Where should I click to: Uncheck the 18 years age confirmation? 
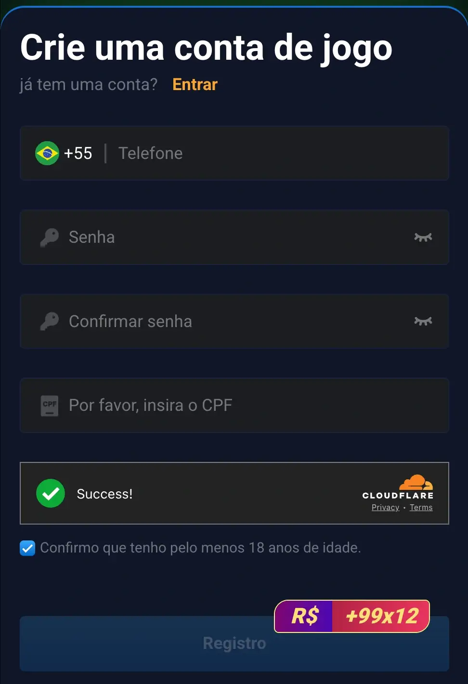click(x=27, y=548)
